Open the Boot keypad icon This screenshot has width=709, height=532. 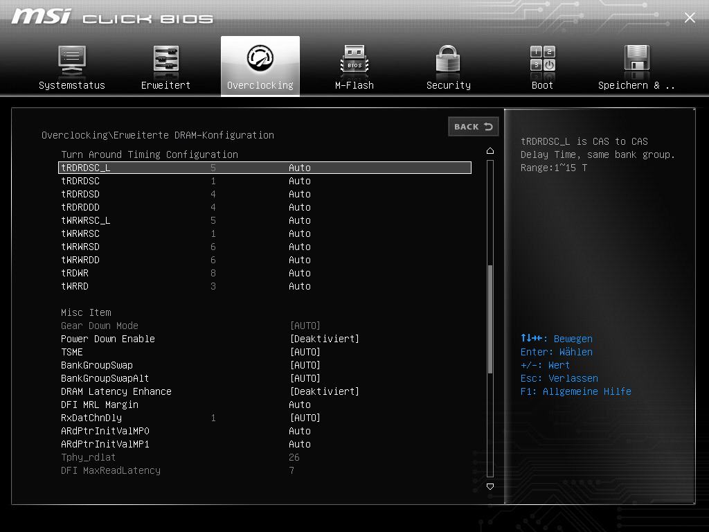[x=543, y=58]
